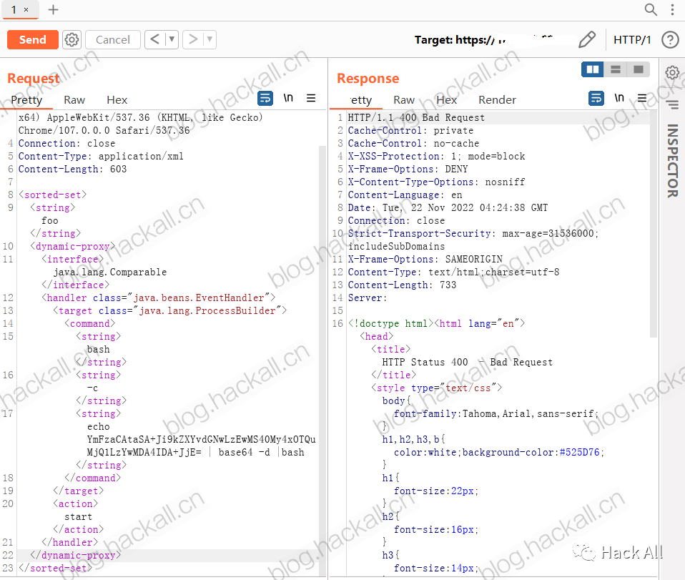Switch request view to Raw

click(x=74, y=100)
